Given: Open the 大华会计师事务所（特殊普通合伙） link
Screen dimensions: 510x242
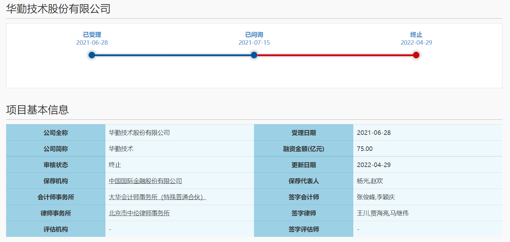Looking at the screenshot, I should [157, 197].
